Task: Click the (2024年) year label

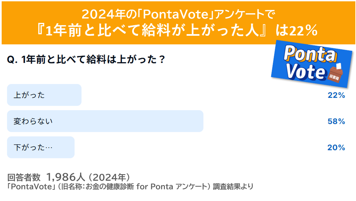Action: click(109, 177)
